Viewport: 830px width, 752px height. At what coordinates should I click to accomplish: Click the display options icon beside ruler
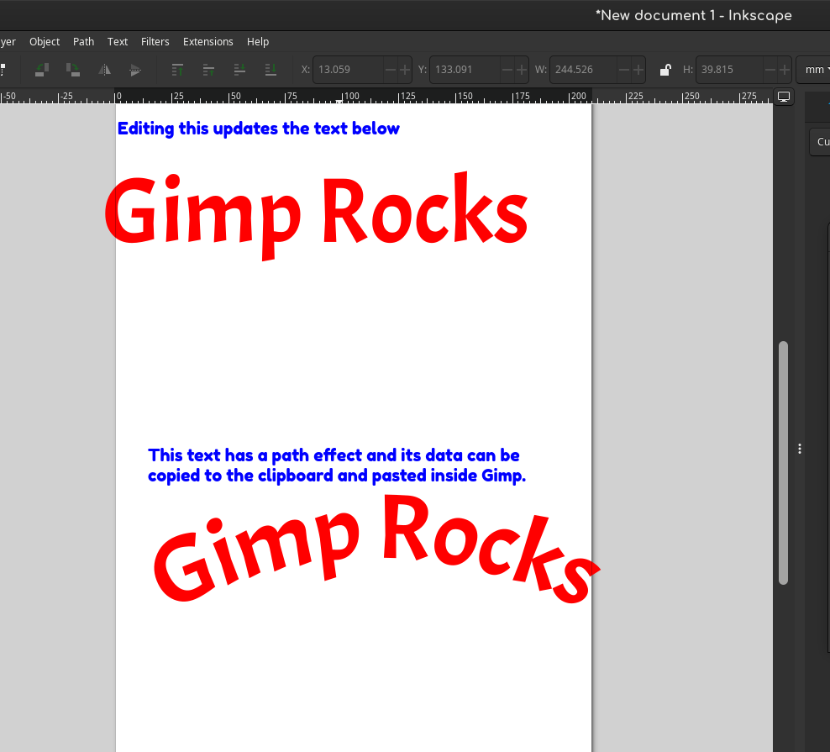click(x=784, y=97)
